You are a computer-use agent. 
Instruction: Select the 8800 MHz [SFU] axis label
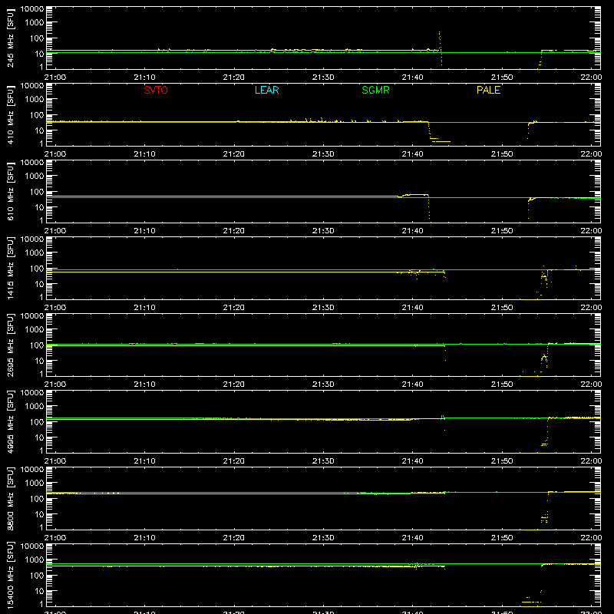click(x=11, y=498)
